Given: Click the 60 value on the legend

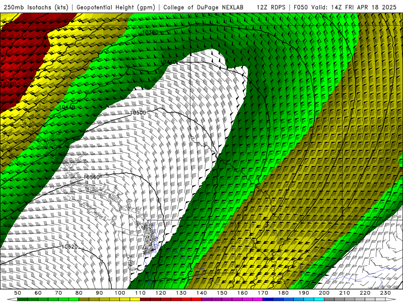Looking at the screenshot, I should point(38,293).
